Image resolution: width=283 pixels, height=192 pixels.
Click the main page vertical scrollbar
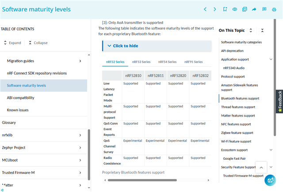275,77
